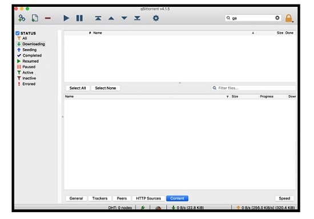The height and width of the screenshot is (219, 314).
Task: Sort content files by Size header
Action: pyautogui.click(x=235, y=96)
